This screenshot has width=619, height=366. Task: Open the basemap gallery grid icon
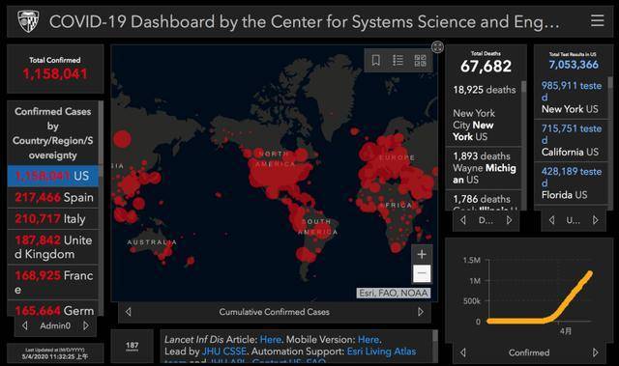420,60
